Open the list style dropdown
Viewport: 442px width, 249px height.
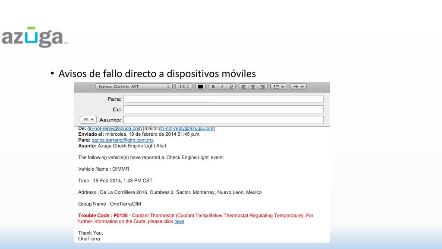tap(278, 86)
